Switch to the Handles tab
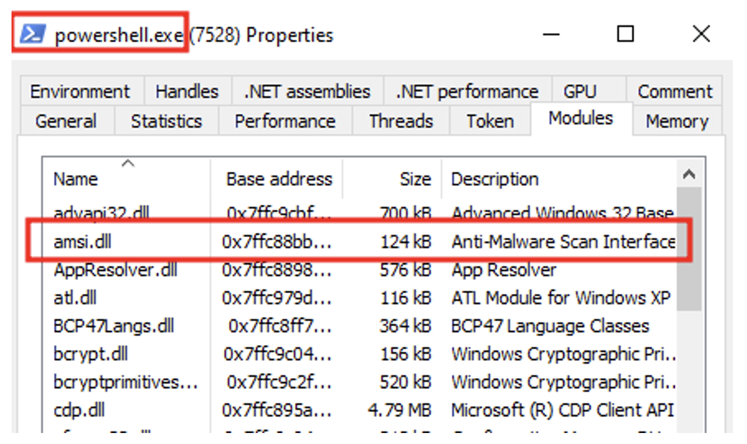 (186, 91)
